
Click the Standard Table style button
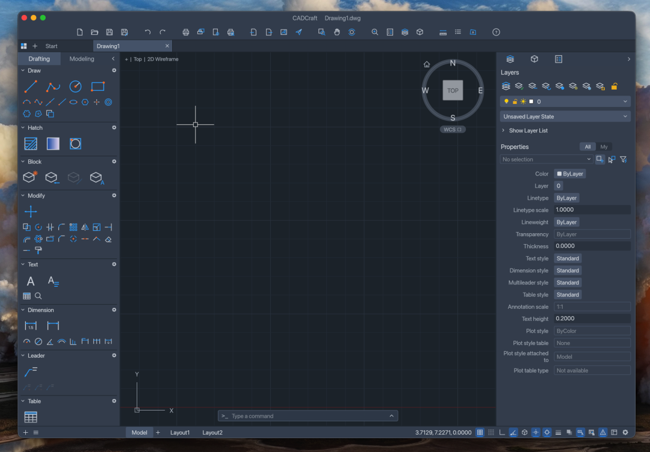pyautogui.click(x=568, y=295)
